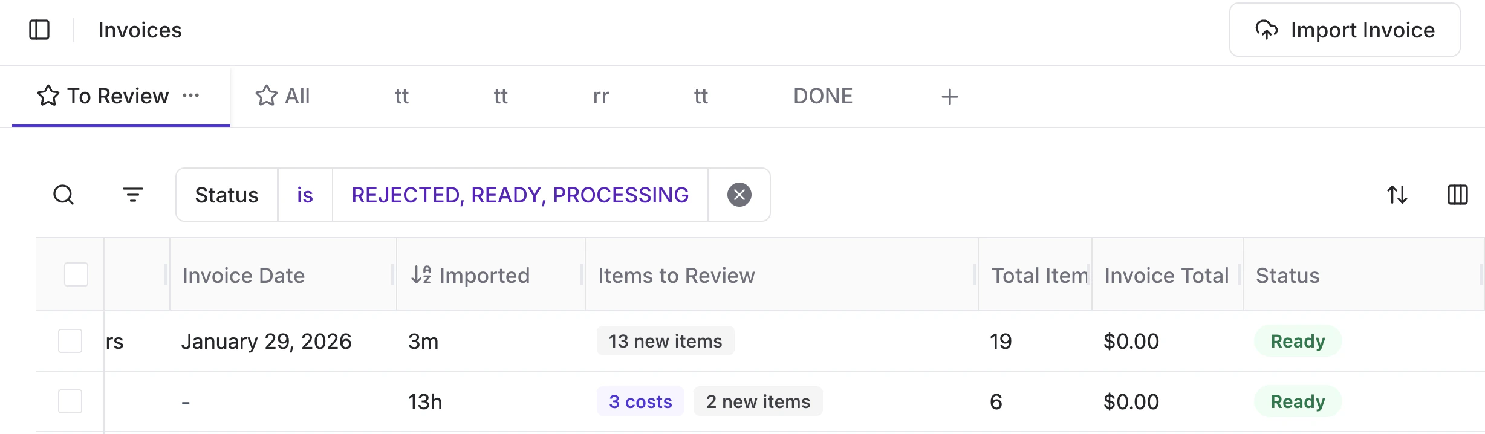1485x434 pixels.
Task: Open the To Review tab options menu
Action: (191, 96)
